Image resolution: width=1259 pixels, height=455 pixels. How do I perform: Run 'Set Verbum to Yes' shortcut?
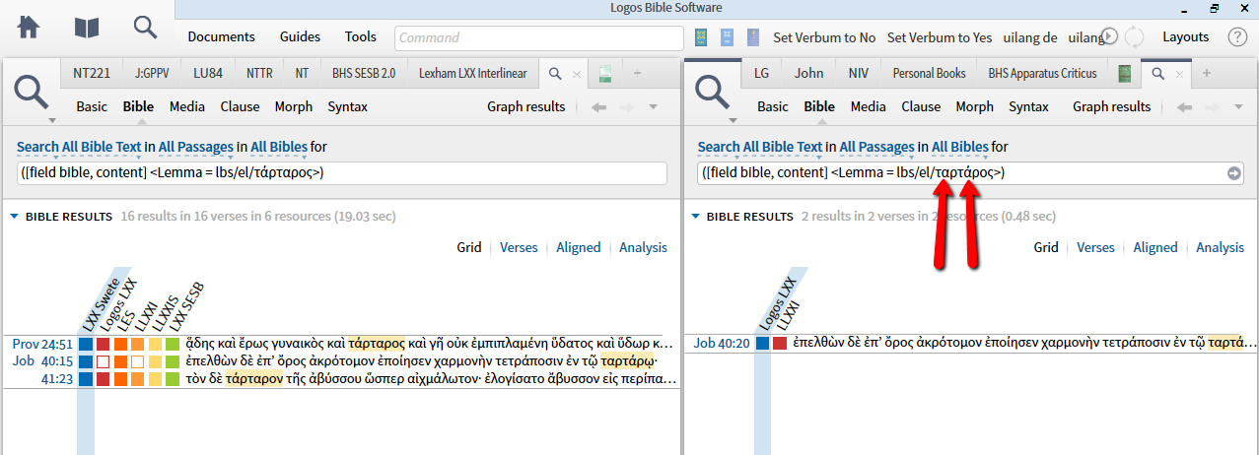click(940, 37)
